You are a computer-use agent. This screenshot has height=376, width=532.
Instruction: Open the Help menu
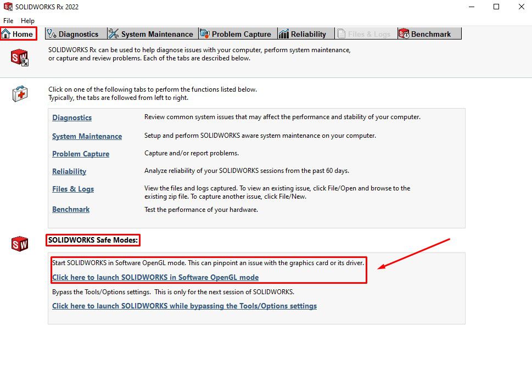point(27,20)
